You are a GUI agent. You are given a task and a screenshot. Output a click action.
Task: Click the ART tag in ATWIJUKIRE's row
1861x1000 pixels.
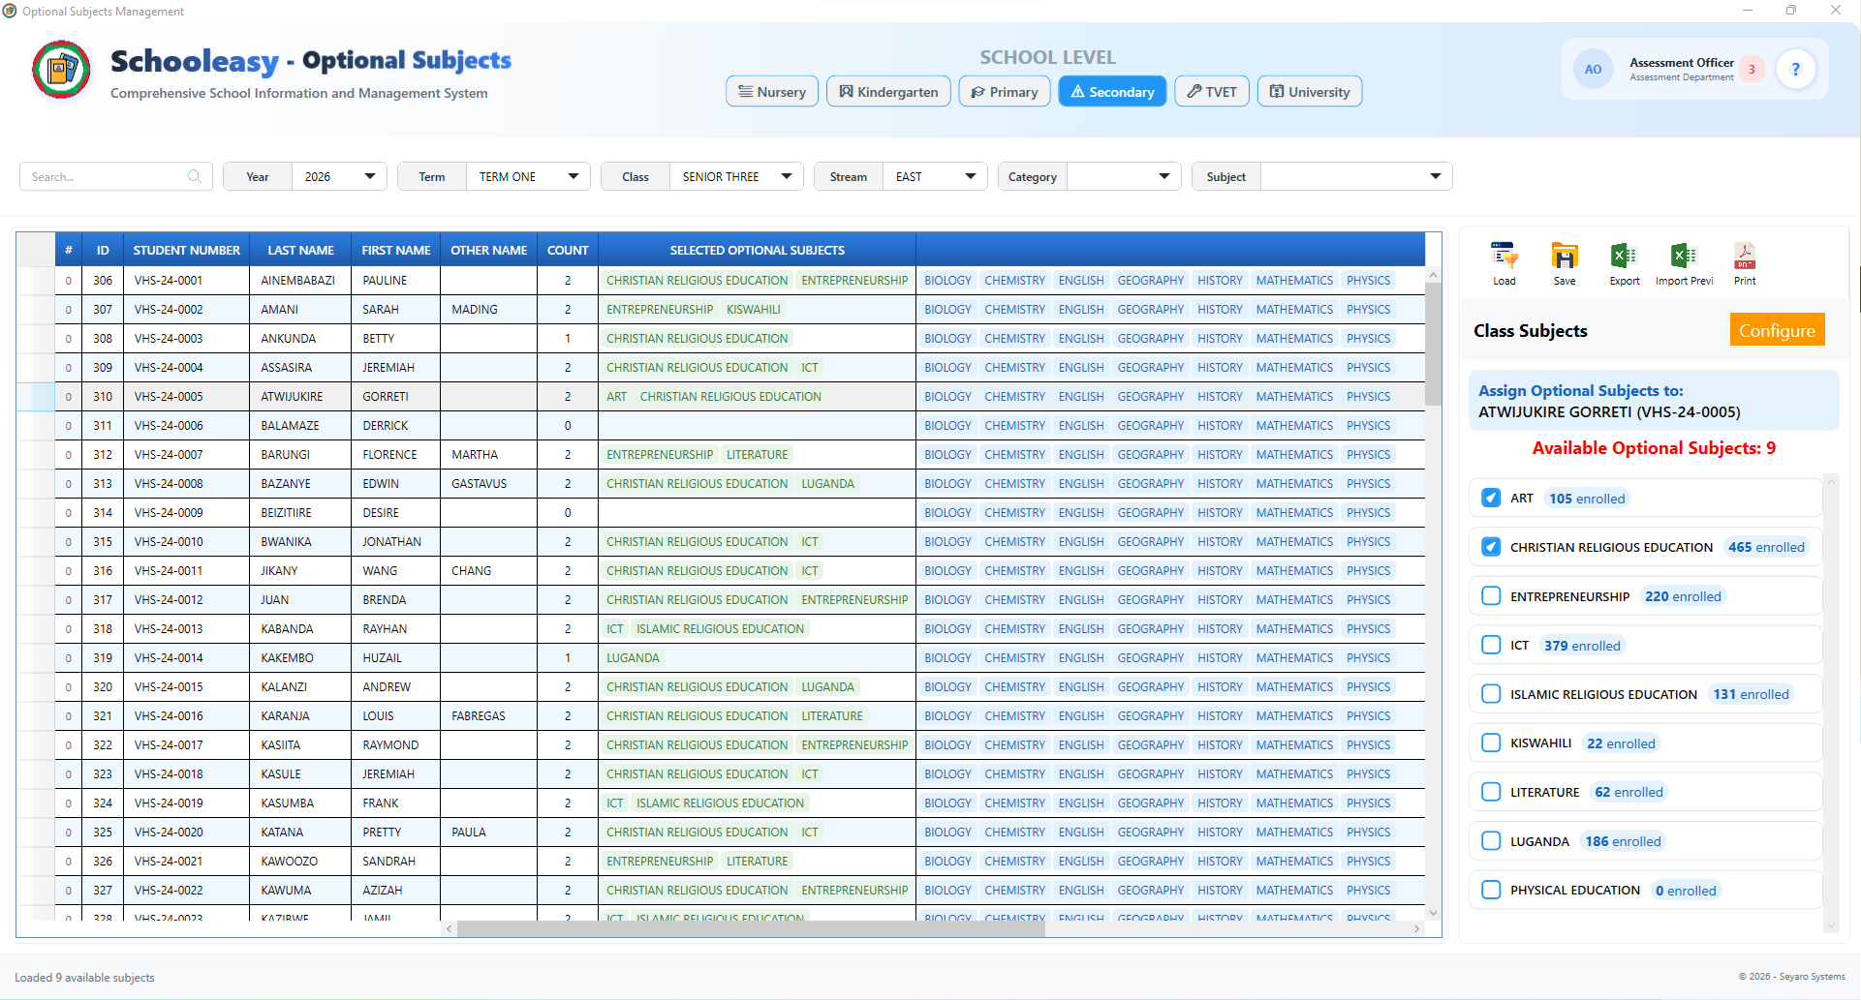pyautogui.click(x=616, y=396)
